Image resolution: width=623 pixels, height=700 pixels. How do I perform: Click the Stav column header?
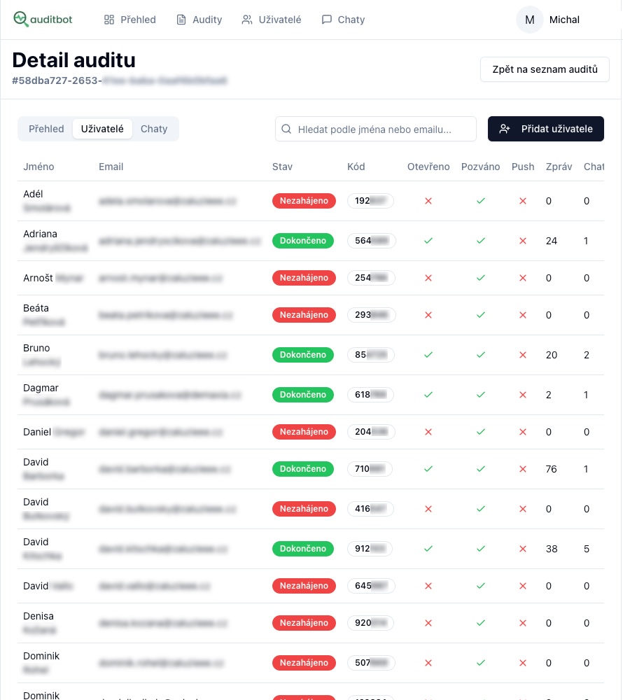pos(283,167)
